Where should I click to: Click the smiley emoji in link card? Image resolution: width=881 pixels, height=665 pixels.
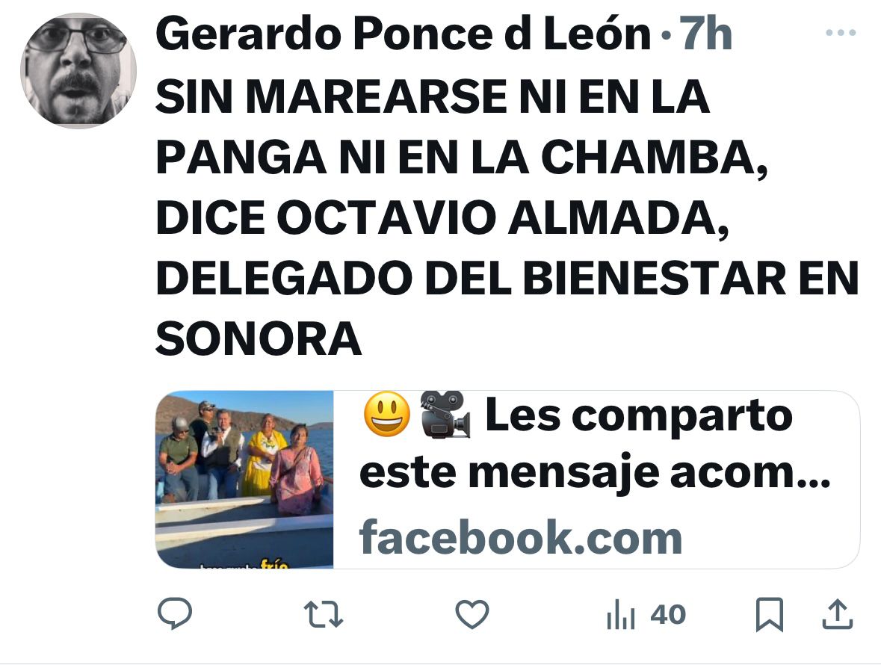tap(387, 415)
